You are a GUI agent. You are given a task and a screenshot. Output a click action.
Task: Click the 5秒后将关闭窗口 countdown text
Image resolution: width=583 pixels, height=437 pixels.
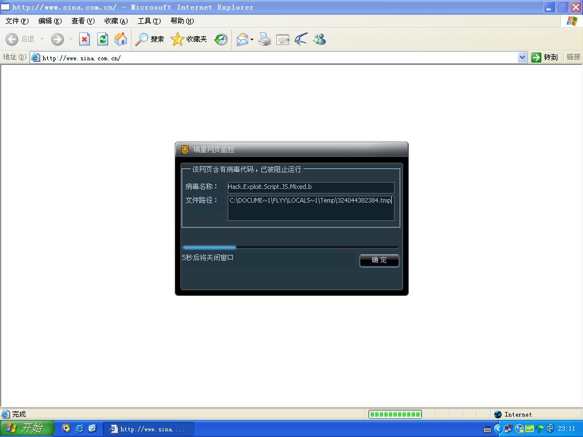[x=207, y=258]
